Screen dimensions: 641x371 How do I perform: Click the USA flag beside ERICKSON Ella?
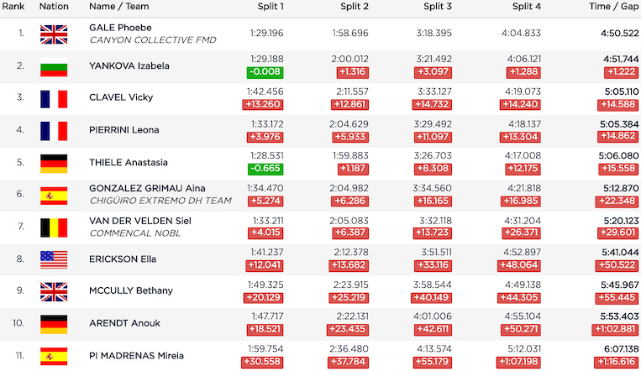(x=54, y=259)
